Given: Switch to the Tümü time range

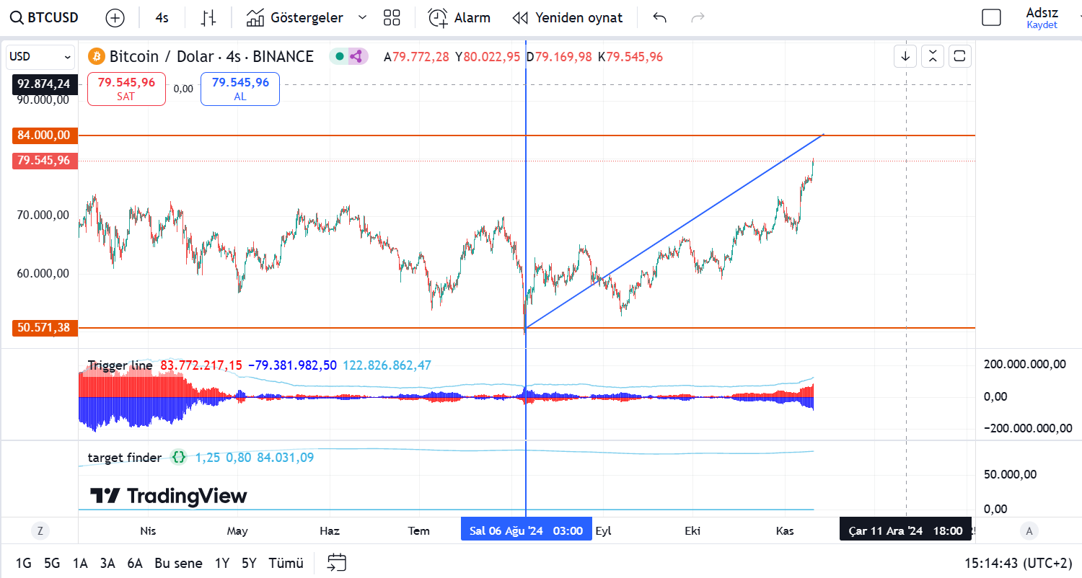Looking at the screenshot, I should coord(286,563).
